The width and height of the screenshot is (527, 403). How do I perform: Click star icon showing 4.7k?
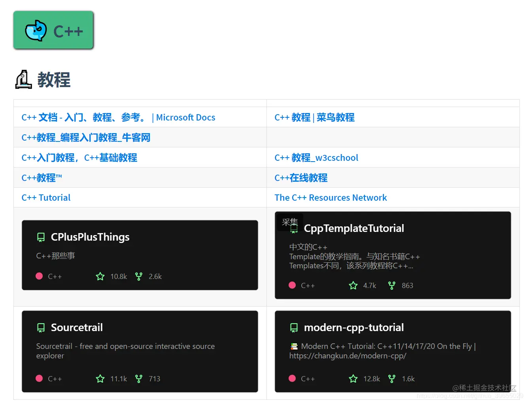(x=353, y=285)
